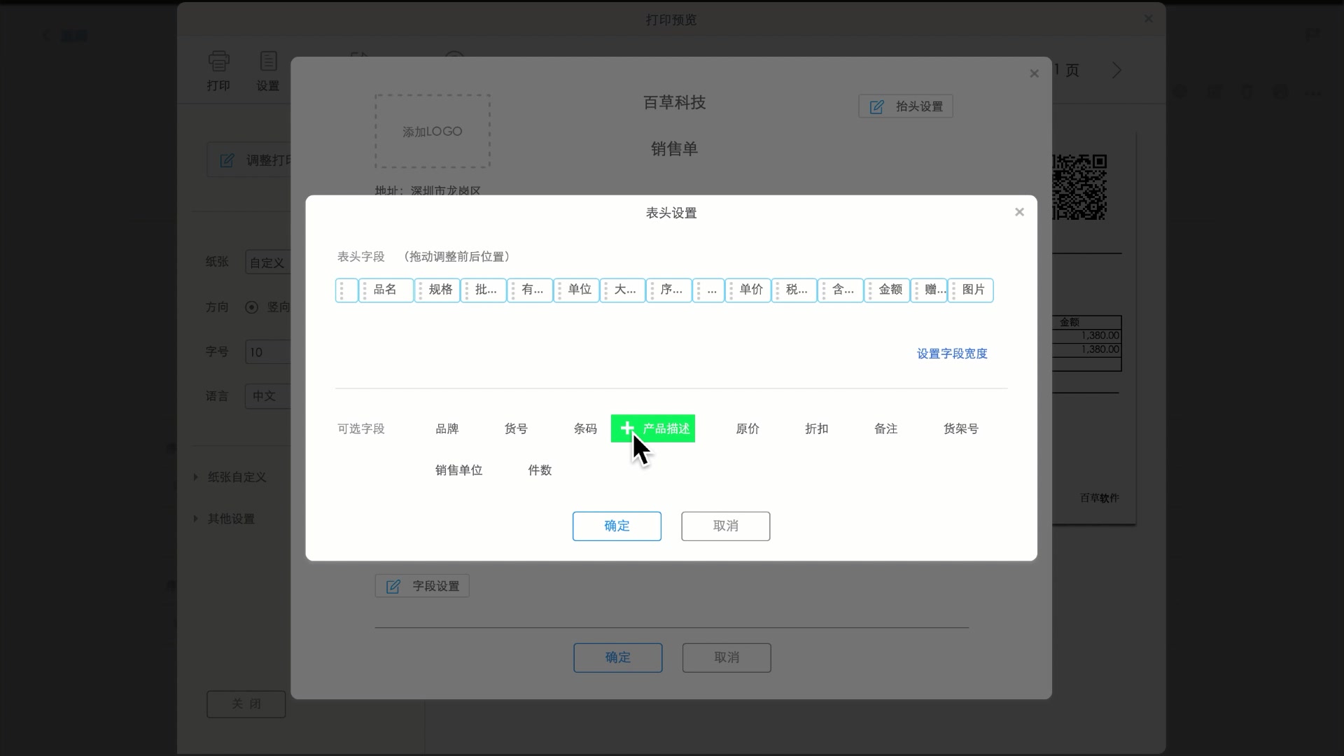
Task: Click the 关闭 button in print preview
Action: pos(246,703)
